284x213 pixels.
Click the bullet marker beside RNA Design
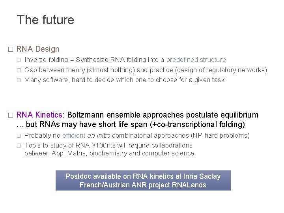[x=11, y=49]
